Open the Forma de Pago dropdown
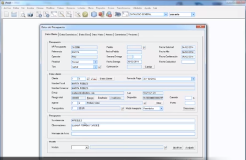Screen dimensions: 246x160 [193, 79]
